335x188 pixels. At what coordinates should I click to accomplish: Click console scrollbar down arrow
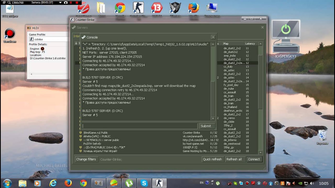[213, 118]
